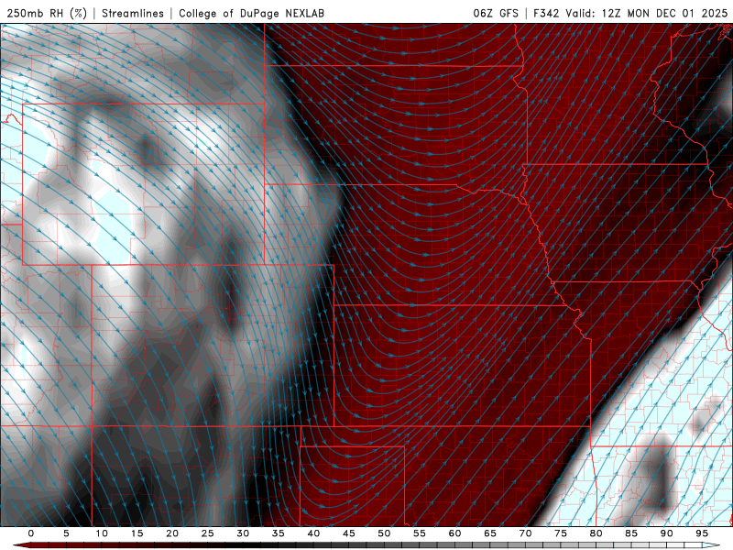733x550 pixels.
Task: Click the "30" tick label on the colorbar
Action: (243, 533)
